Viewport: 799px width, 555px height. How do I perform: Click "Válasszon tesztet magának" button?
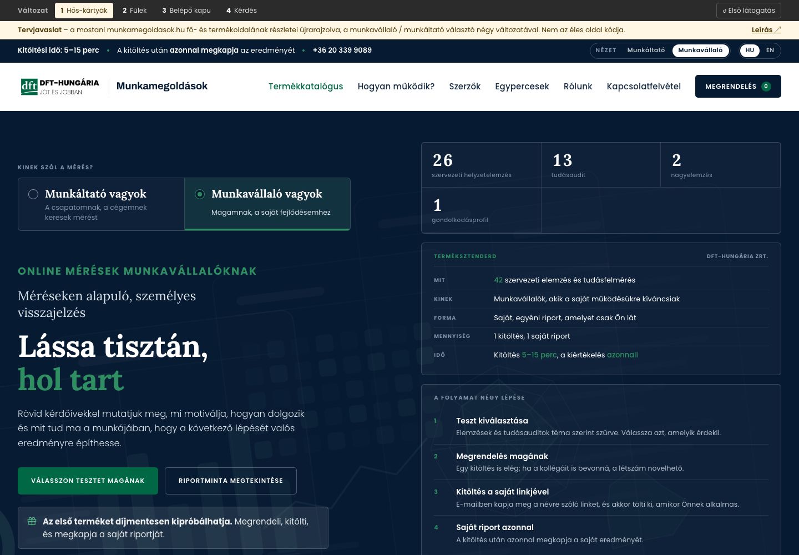point(88,481)
